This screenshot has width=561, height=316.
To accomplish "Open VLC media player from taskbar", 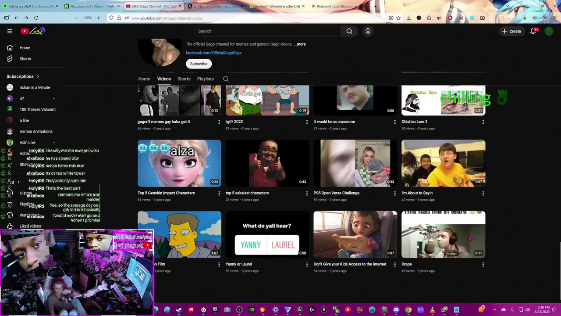I will coord(432,310).
